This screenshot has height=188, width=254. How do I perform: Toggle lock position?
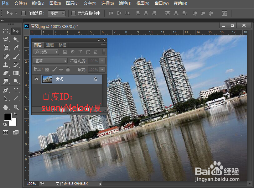coord(61,70)
